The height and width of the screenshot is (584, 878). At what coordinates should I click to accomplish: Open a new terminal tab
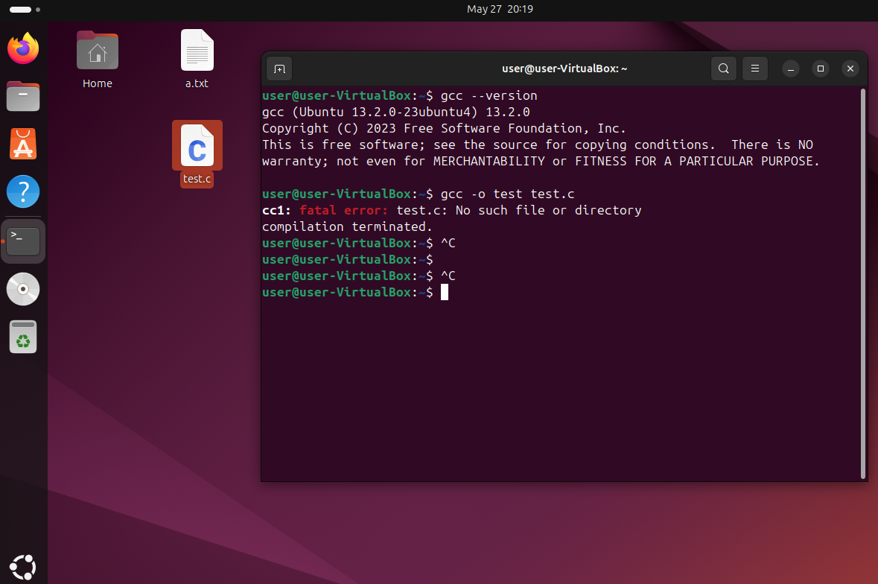pyautogui.click(x=279, y=69)
